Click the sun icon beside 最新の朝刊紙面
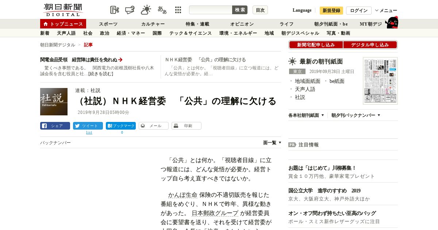Image resolution: width=438 pixels, height=230 pixels. (292, 61)
